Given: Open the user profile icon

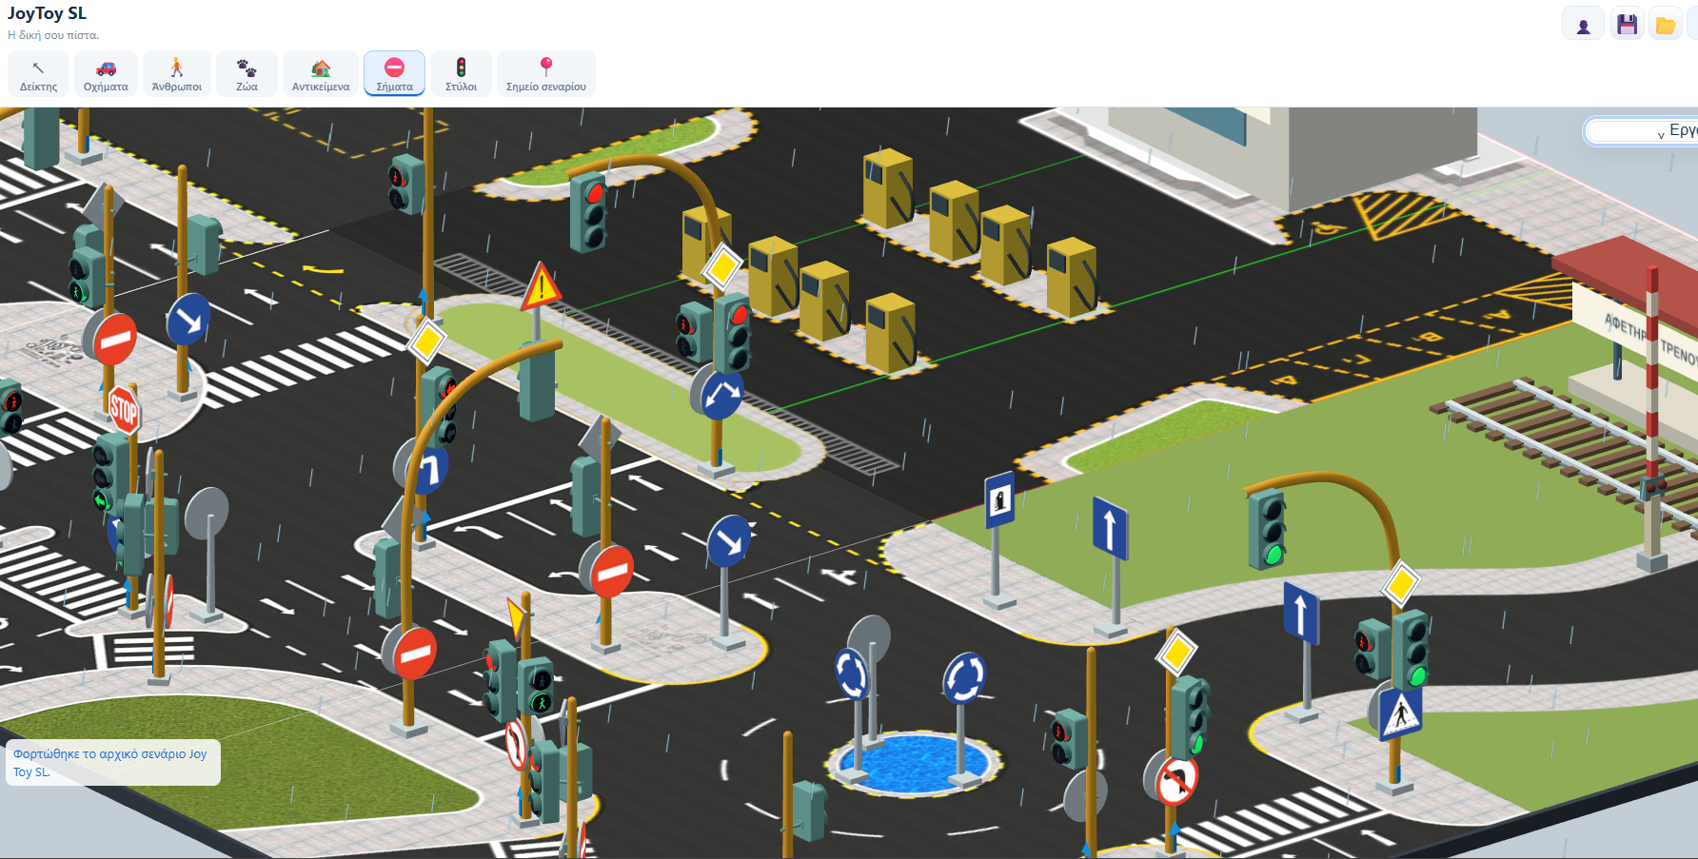Looking at the screenshot, I should point(1583,25).
